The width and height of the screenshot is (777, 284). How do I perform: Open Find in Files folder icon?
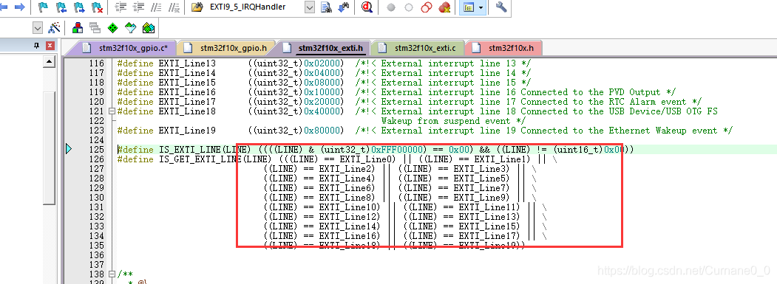coord(197,7)
